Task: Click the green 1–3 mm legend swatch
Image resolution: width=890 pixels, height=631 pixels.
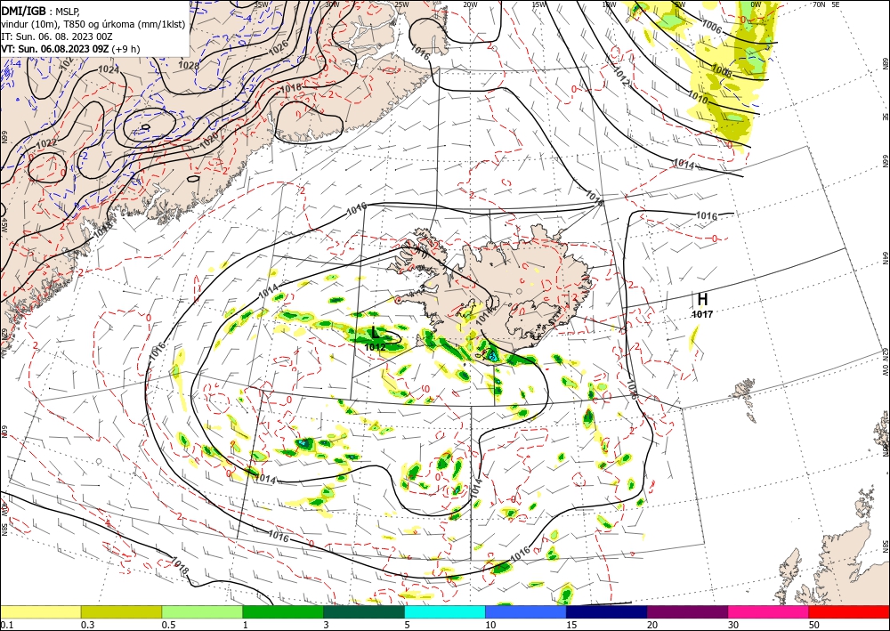Action: 283,611
